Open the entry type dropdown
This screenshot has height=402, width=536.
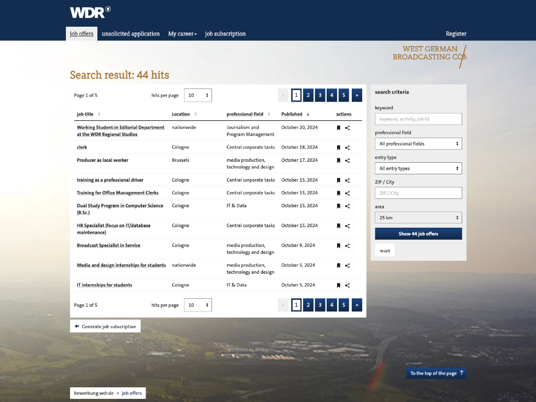418,169
